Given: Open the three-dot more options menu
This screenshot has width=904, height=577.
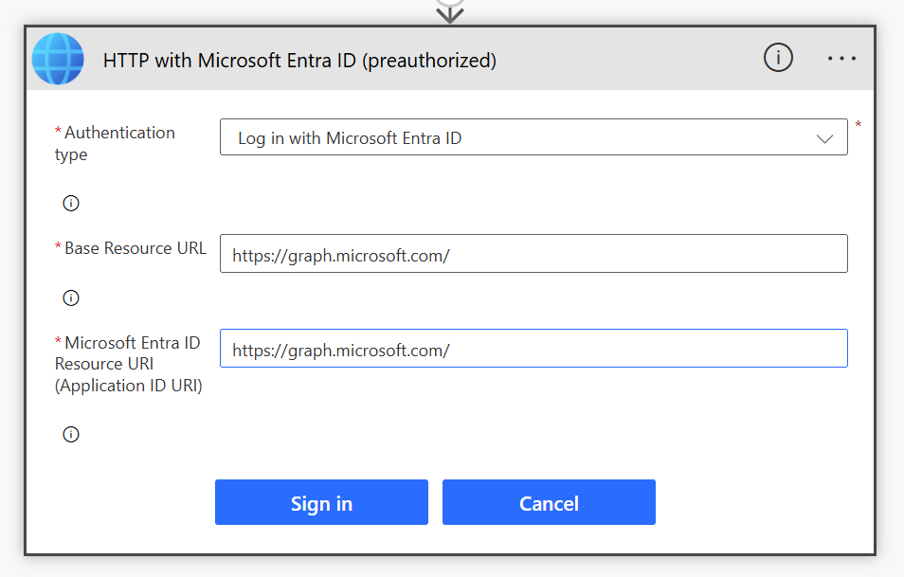Looking at the screenshot, I should [841, 58].
